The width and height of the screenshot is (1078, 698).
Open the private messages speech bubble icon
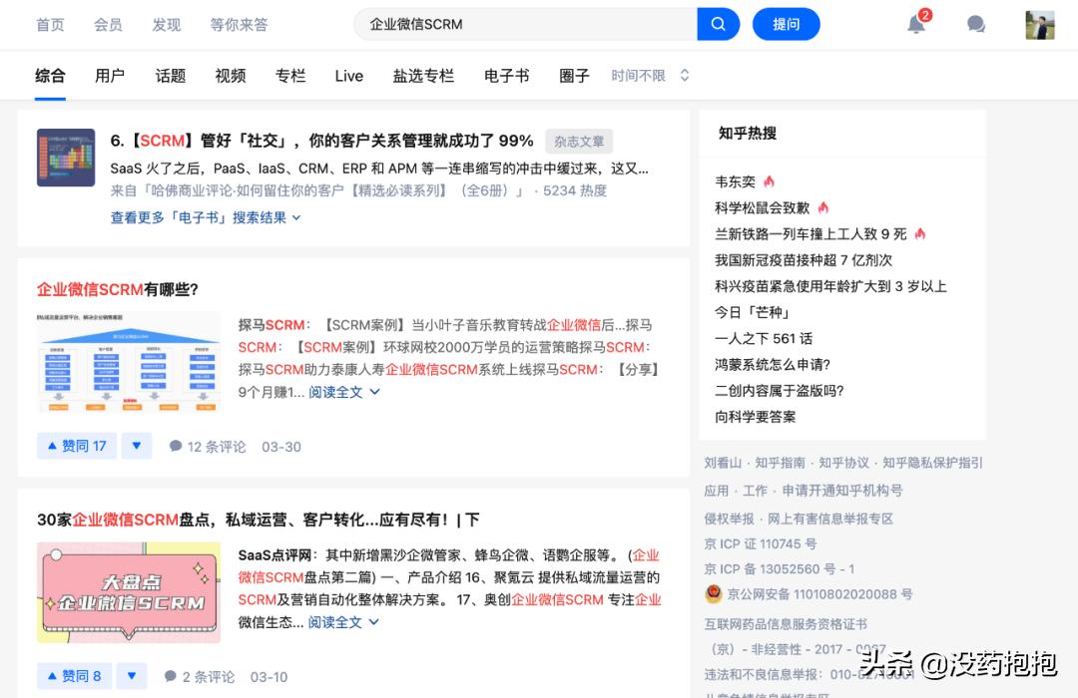[975, 24]
